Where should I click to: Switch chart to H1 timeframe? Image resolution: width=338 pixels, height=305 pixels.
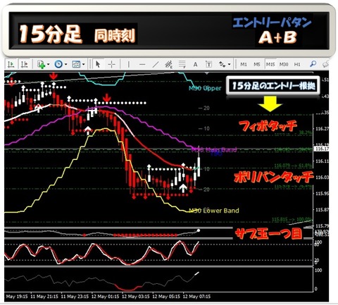coord(297,64)
